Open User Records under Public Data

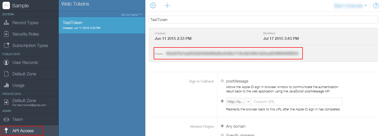click(25, 62)
